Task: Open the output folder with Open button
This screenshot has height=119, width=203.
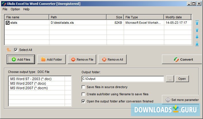Action: (182, 79)
